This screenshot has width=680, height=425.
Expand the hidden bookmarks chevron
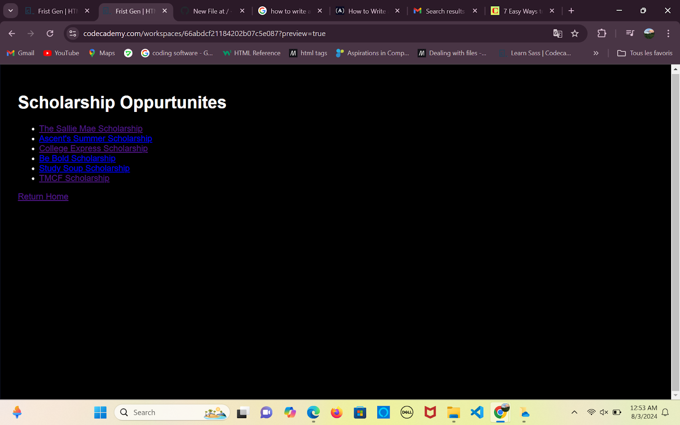[x=596, y=53]
